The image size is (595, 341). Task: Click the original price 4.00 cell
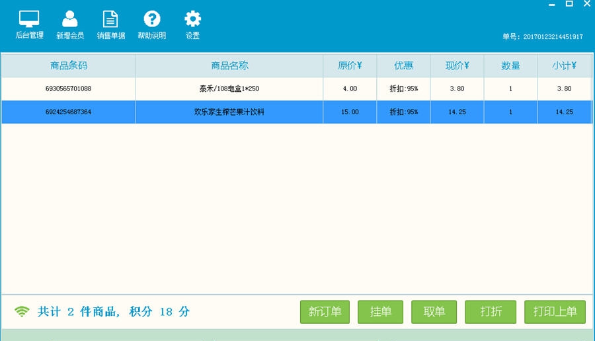click(350, 89)
